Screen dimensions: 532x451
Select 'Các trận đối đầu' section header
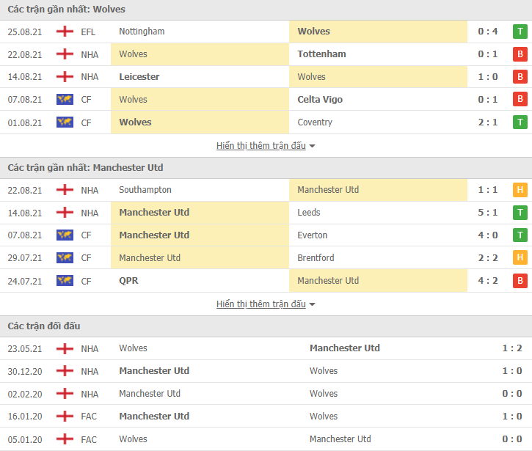tap(44, 326)
